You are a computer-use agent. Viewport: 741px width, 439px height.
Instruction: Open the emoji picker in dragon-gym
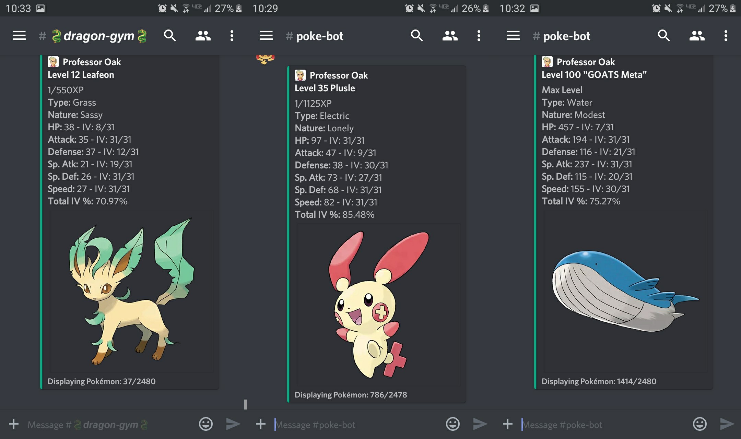click(x=205, y=424)
